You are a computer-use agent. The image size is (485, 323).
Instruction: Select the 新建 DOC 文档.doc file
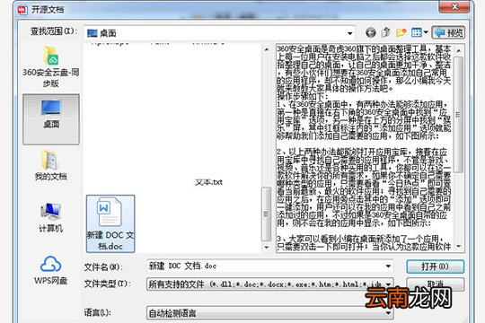tap(110, 223)
